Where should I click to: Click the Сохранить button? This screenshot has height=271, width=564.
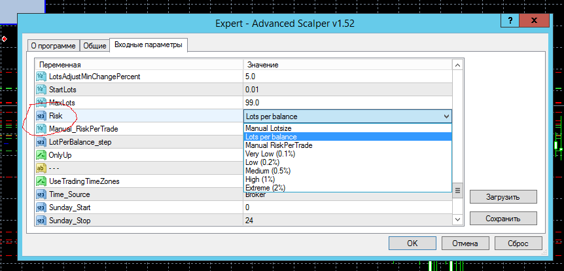tap(503, 219)
